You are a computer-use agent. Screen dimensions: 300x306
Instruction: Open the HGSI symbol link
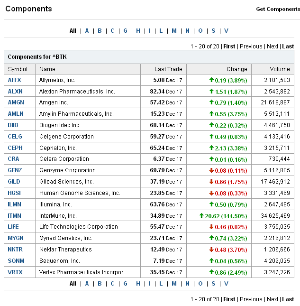[x=14, y=193]
